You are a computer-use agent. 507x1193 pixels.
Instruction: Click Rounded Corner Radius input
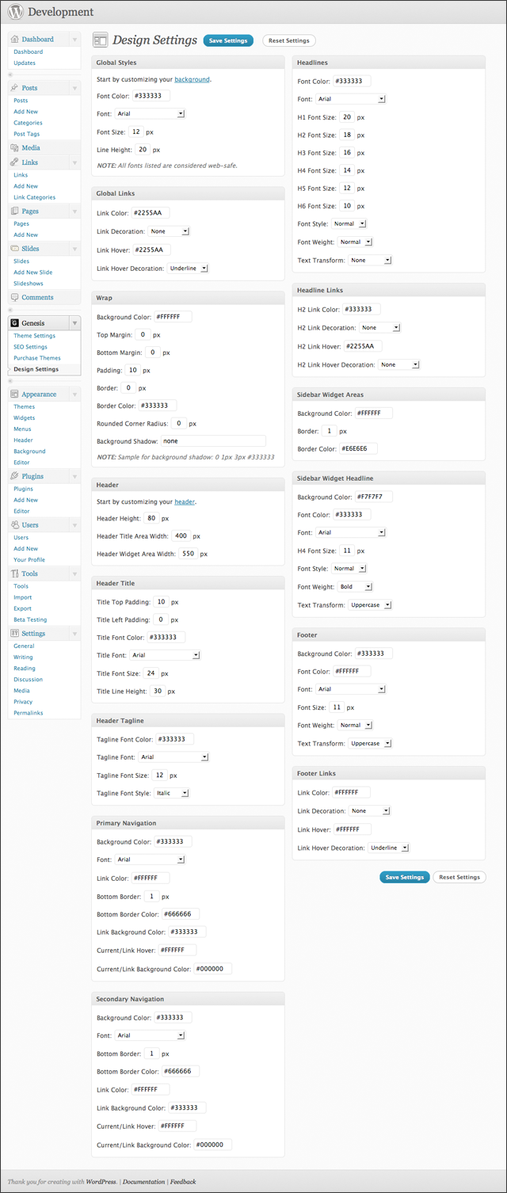pos(180,423)
